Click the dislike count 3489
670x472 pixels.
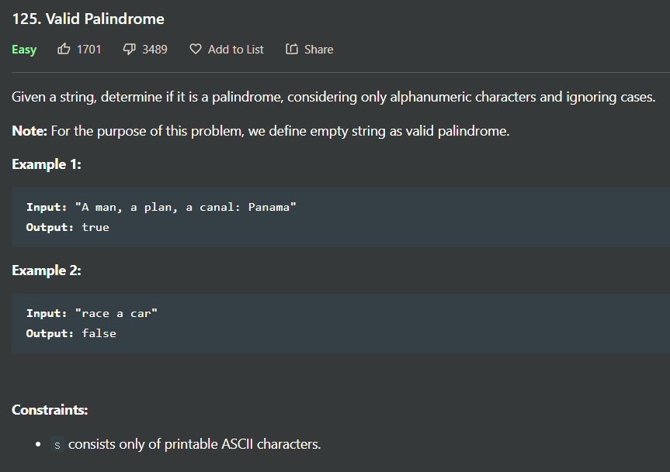tap(154, 50)
